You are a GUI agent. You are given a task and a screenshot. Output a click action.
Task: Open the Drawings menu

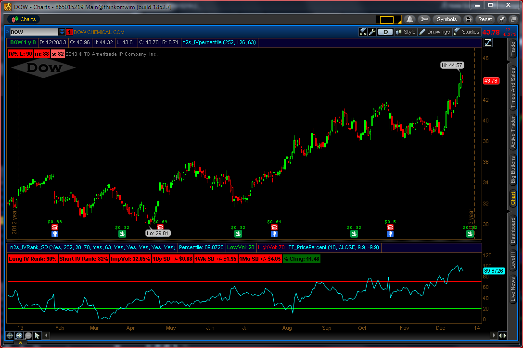coord(434,32)
